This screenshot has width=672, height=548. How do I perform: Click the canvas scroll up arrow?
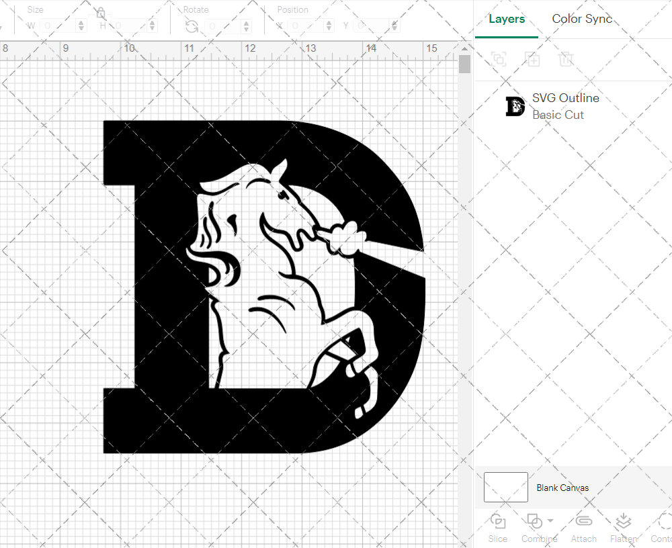[464, 48]
